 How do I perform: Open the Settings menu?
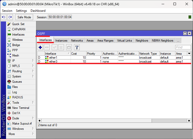tap(21, 11)
